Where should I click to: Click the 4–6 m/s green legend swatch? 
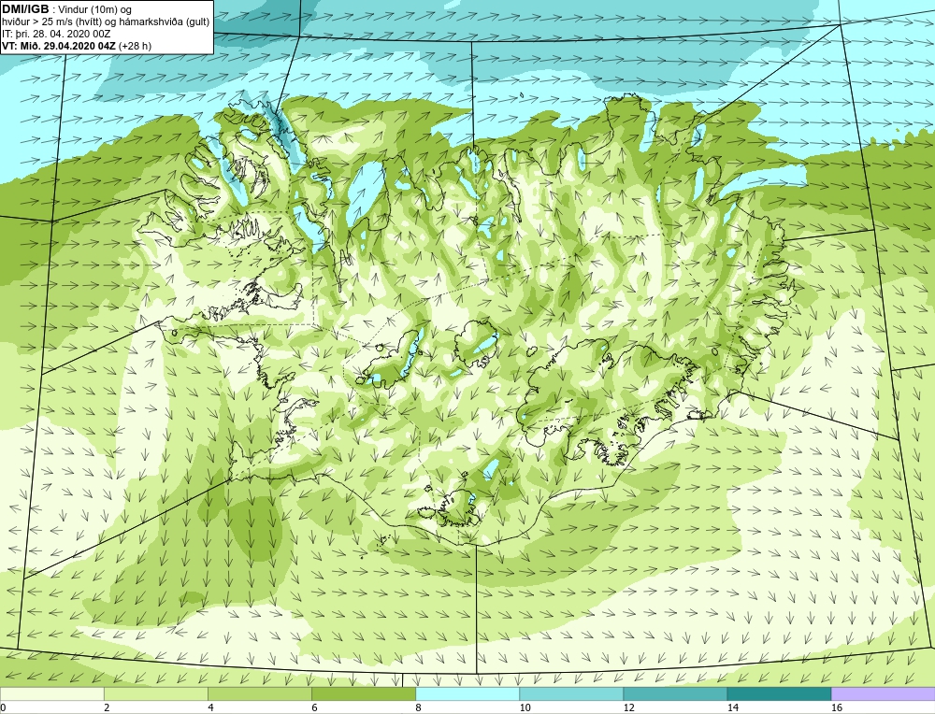[259, 693]
